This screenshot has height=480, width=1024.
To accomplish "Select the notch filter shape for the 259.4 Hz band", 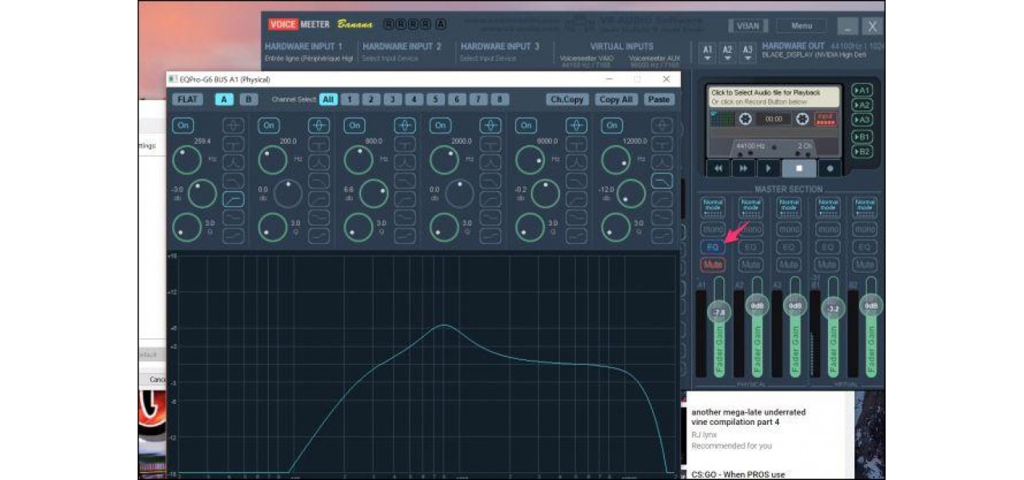I will point(234,144).
